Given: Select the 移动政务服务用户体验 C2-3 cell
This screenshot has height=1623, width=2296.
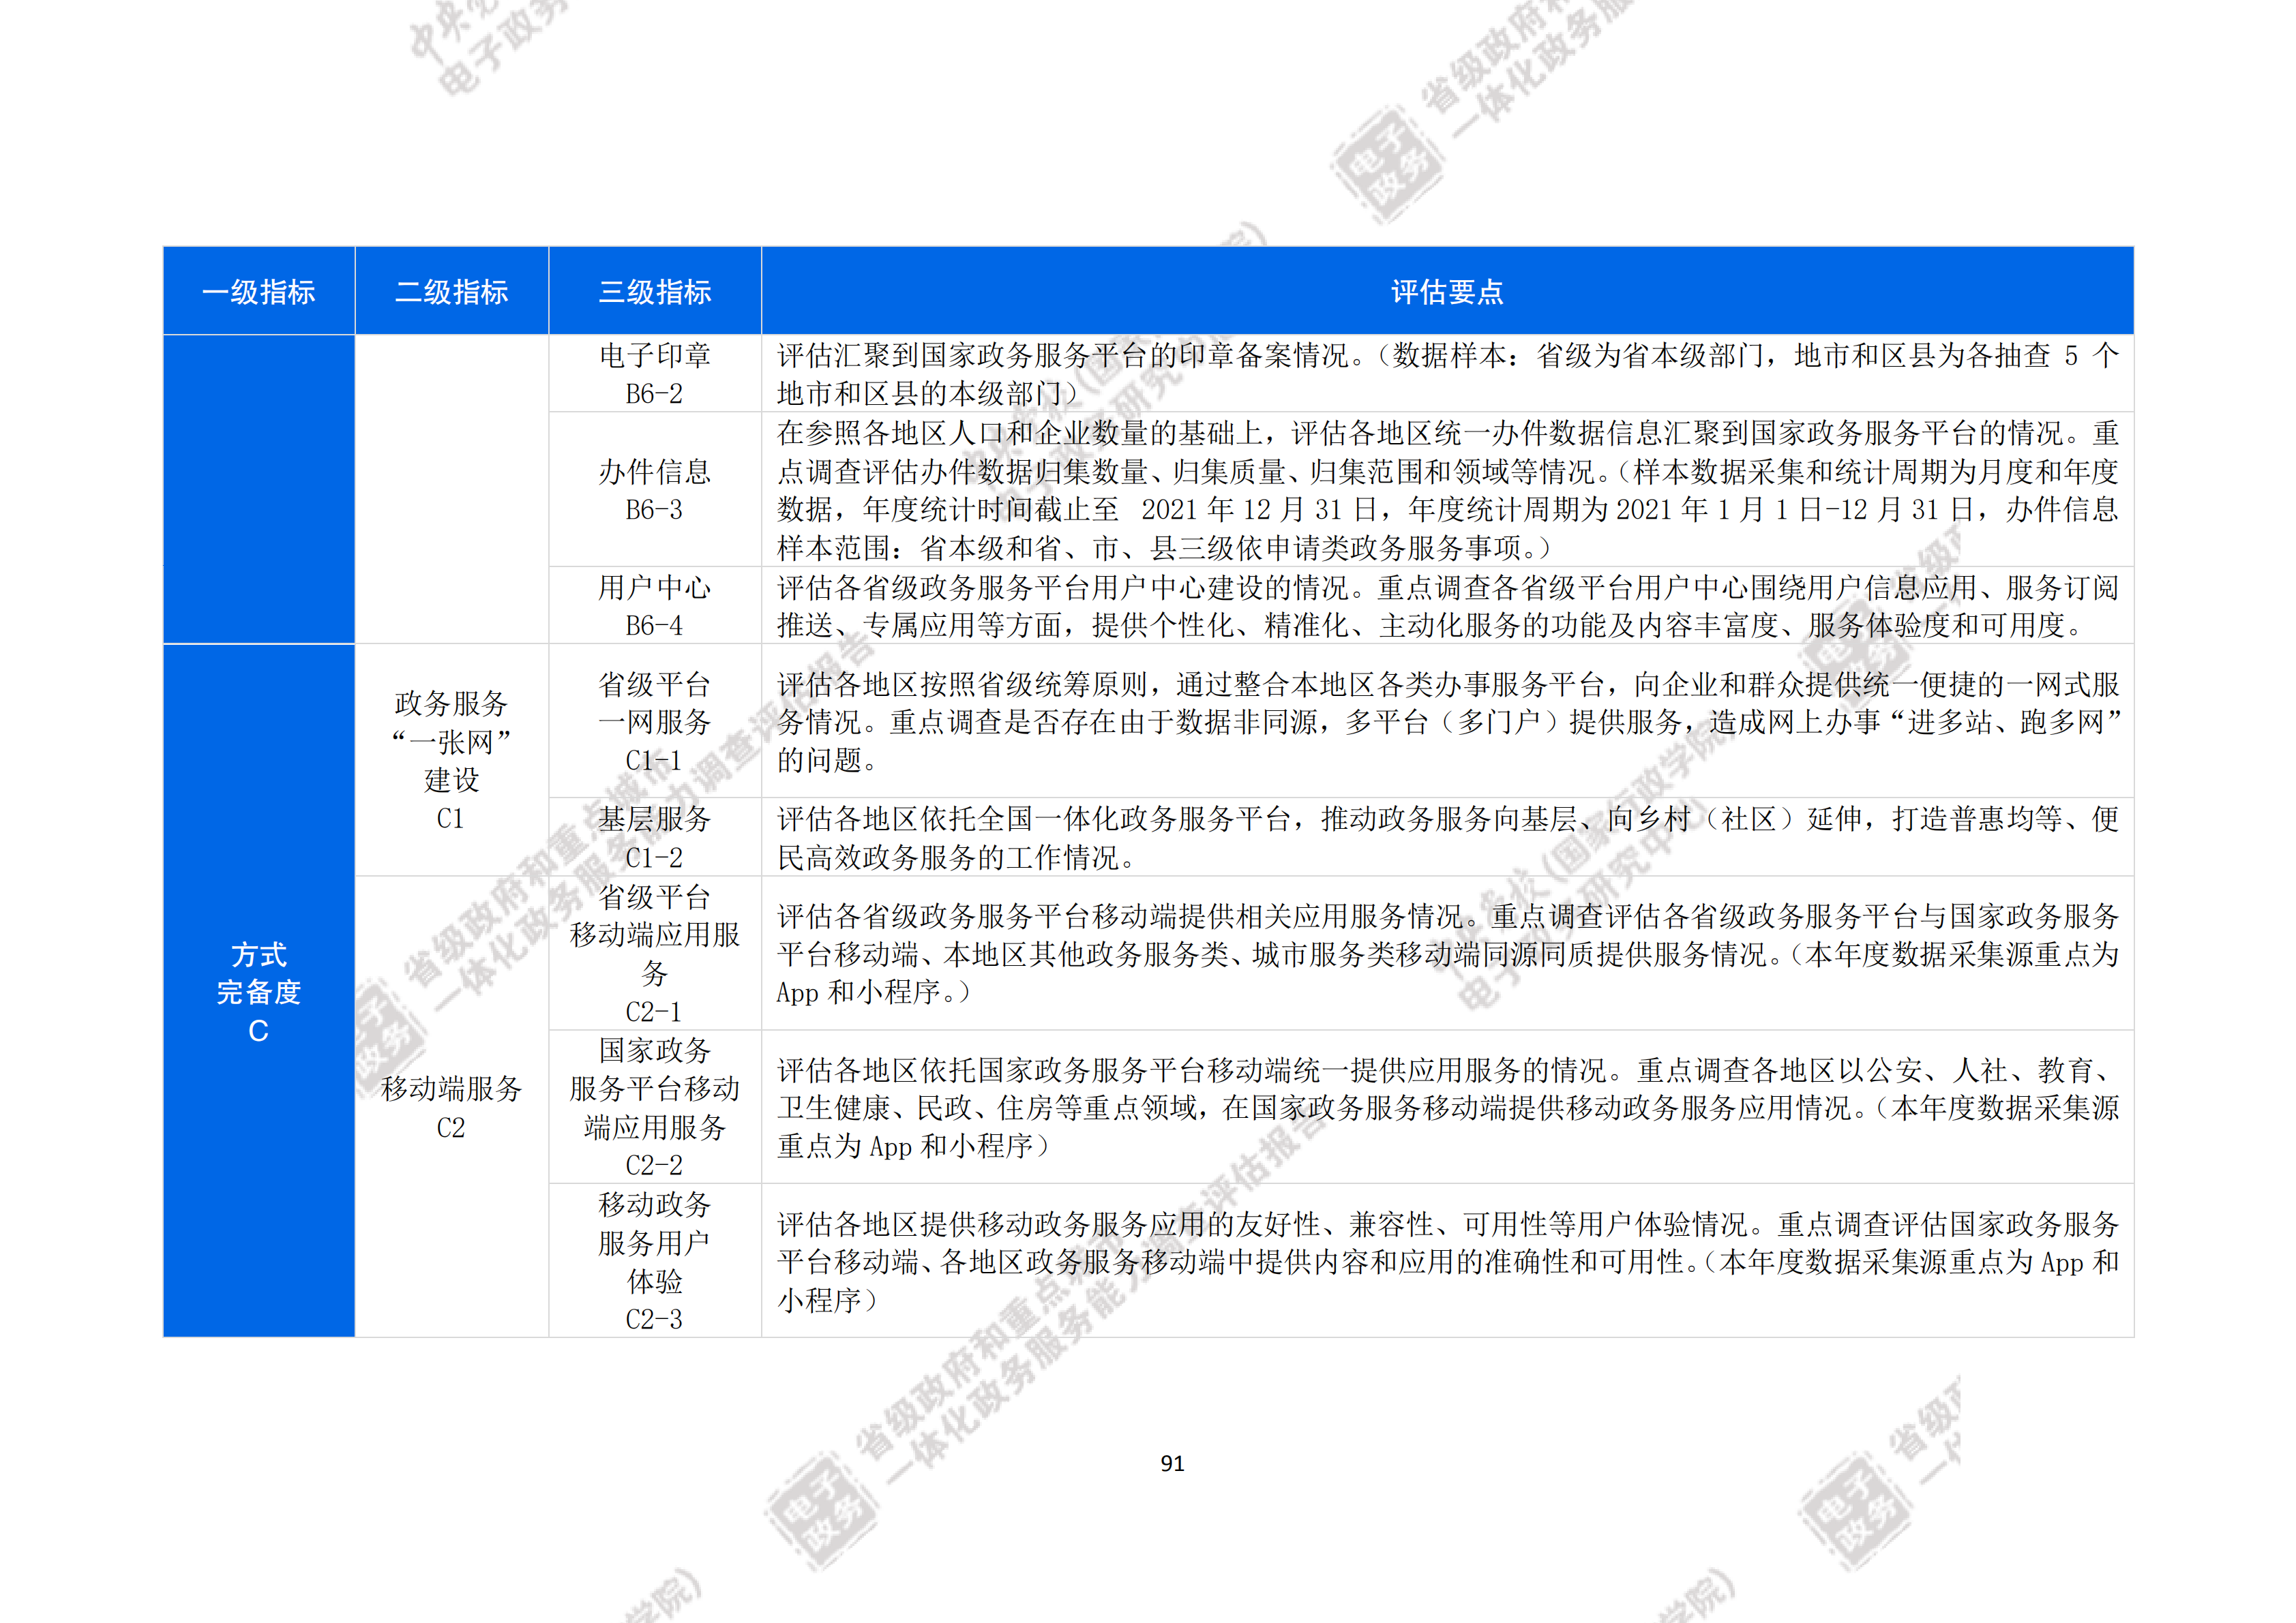Looking at the screenshot, I should point(654,1261).
